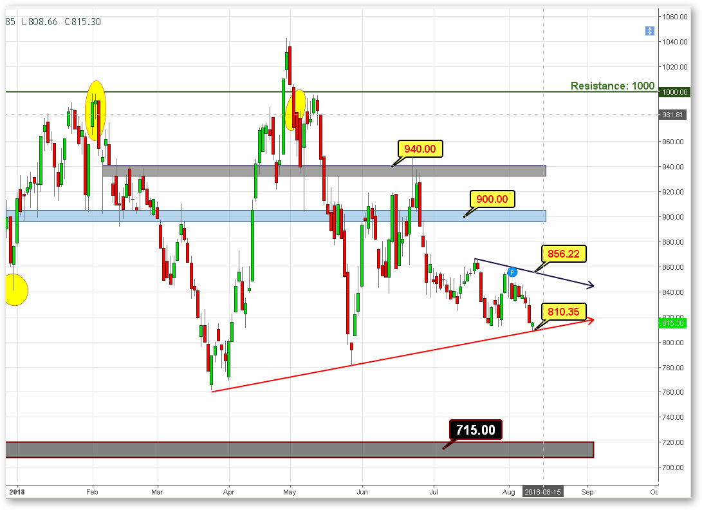Select the yellow ellipse near May candles
This screenshot has width=702, height=510.
tap(295, 110)
